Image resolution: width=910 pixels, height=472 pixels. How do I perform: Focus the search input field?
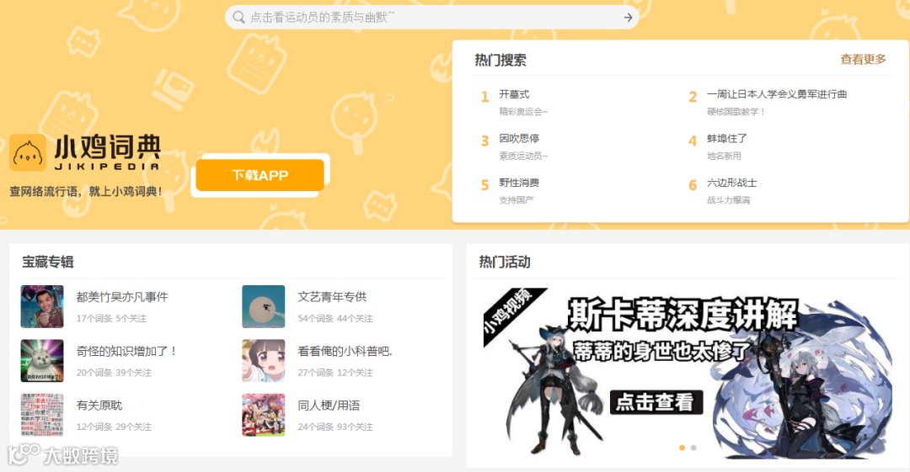[x=431, y=18]
